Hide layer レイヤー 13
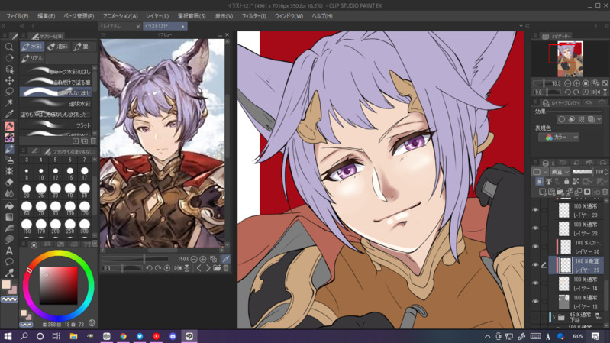 click(x=536, y=302)
